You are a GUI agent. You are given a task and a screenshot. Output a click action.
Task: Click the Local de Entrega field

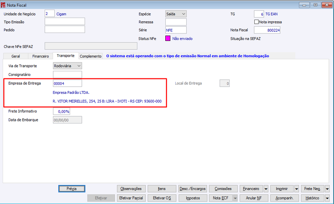coord(225,83)
